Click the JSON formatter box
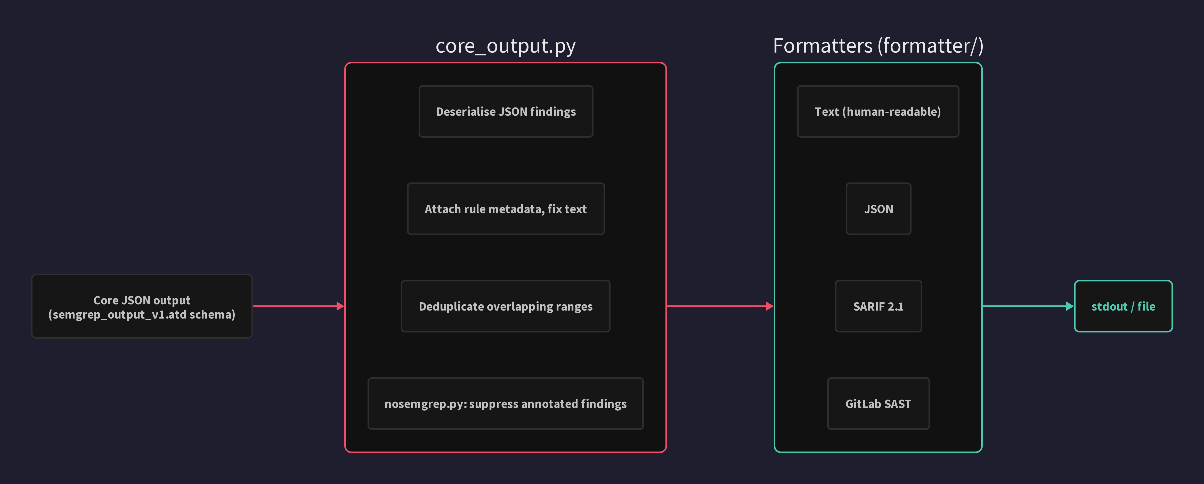 click(878, 209)
